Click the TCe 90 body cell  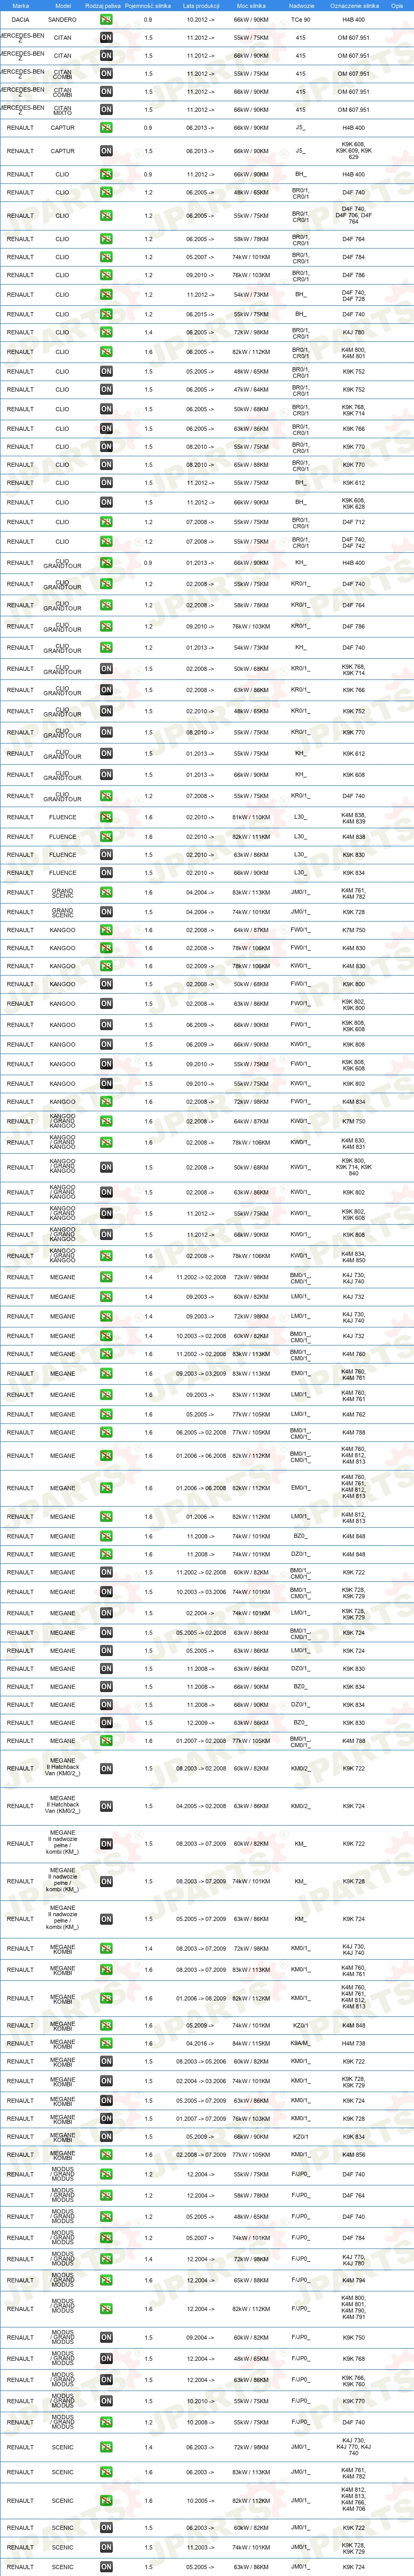300,19
